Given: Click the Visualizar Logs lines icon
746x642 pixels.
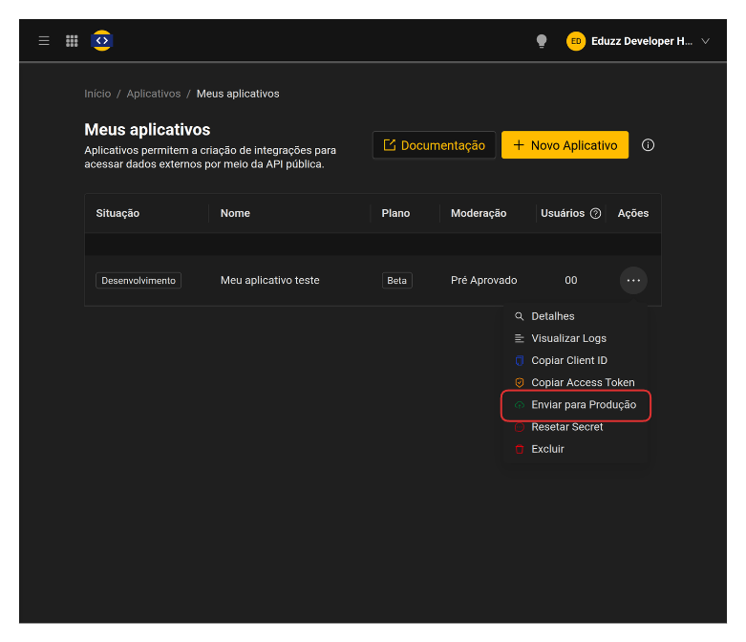Looking at the screenshot, I should pyautogui.click(x=520, y=338).
